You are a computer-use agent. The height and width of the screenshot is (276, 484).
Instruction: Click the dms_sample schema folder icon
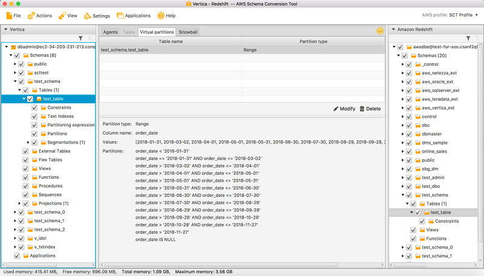pos(418,143)
